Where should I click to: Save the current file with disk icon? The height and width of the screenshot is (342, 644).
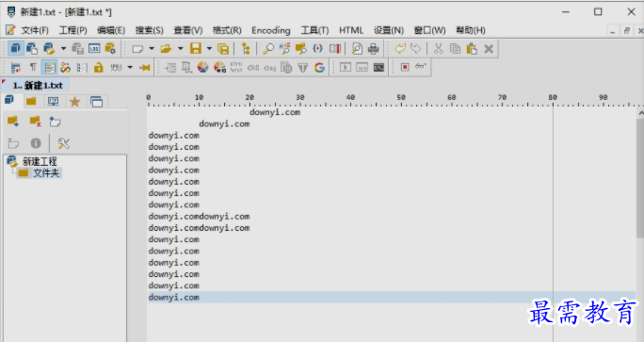pos(196,48)
